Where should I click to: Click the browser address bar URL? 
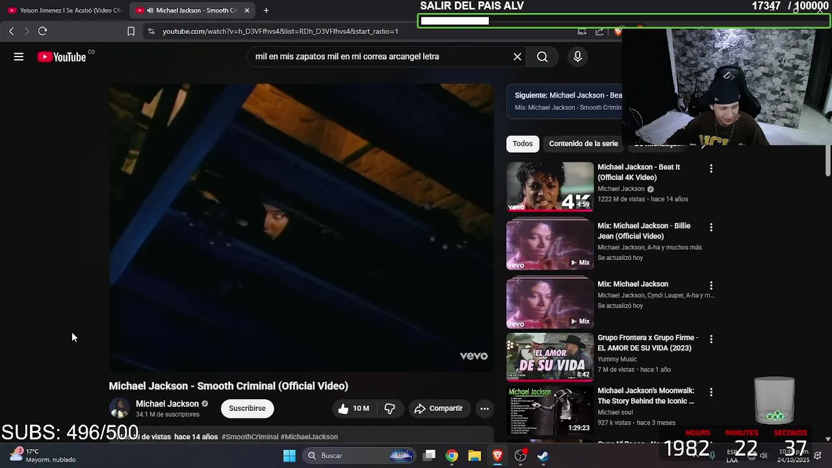pyautogui.click(x=280, y=31)
